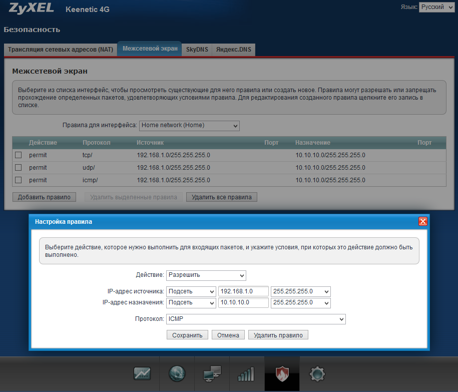The image size is (458, 392).
Task: Tick the checkbox for the tcp rule
Action: tap(19, 155)
